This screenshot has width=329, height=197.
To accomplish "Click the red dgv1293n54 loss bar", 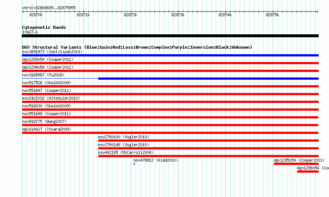I will click(x=170, y=63).
